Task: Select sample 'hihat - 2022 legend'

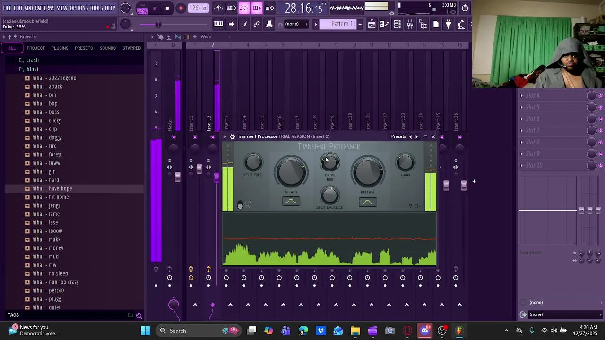Action: (x=54, y=78)
